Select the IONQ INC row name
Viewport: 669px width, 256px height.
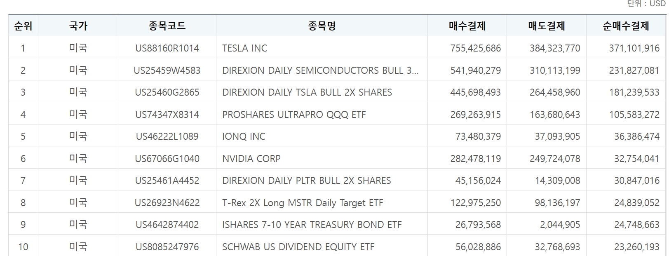pyautogui.click(x=244, y=136)
